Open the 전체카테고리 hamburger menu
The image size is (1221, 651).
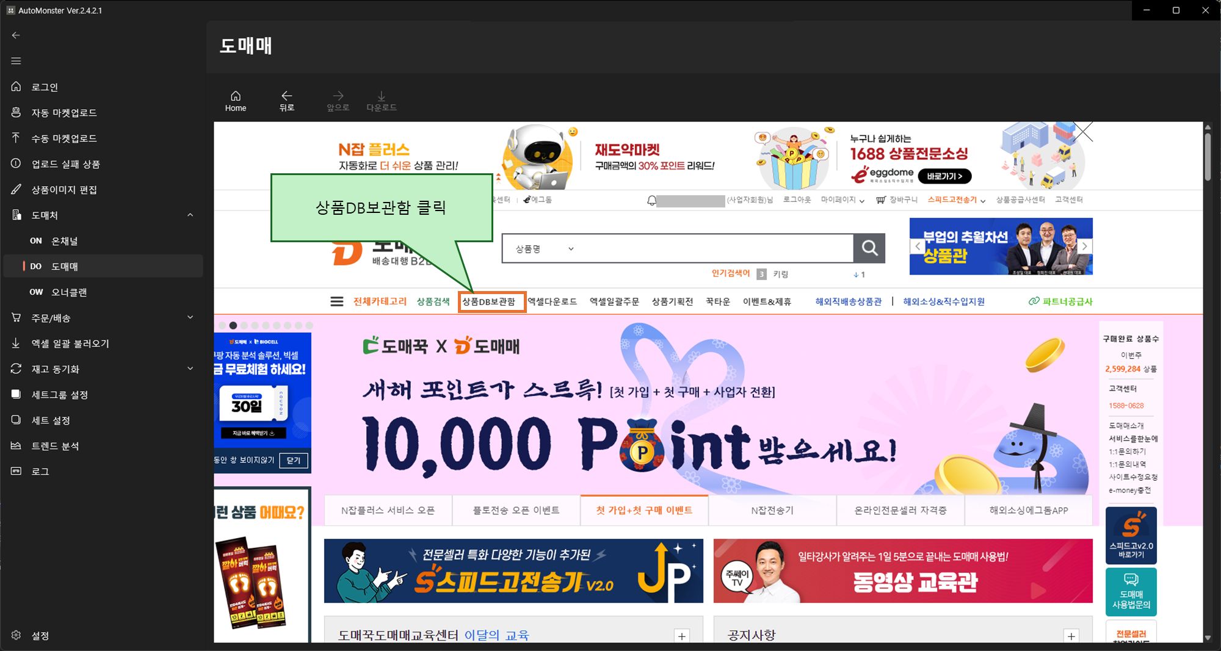click(x=337, y=302)
